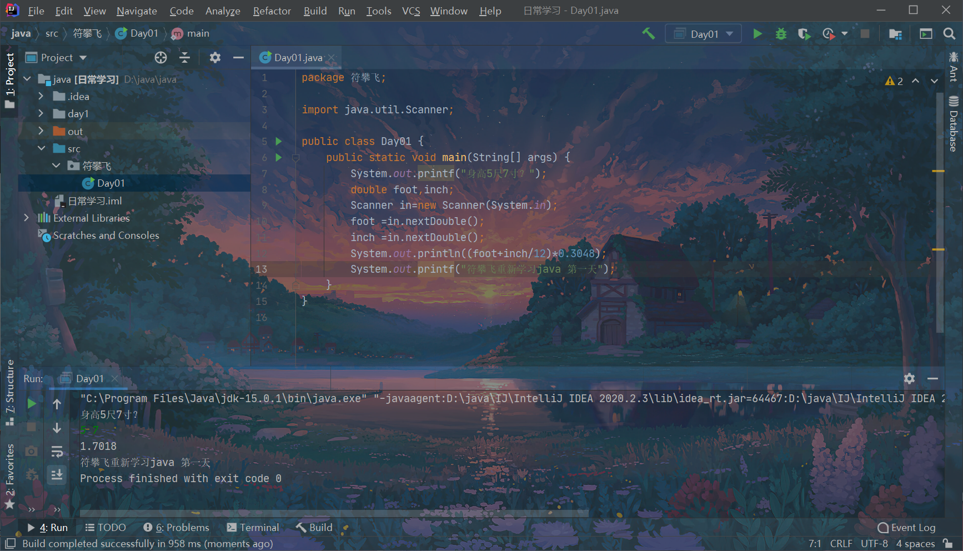Click the warnings indicator showing 2
Viewport: 963px width, 551px height.
pyautogui.click(x=894, y=81)
